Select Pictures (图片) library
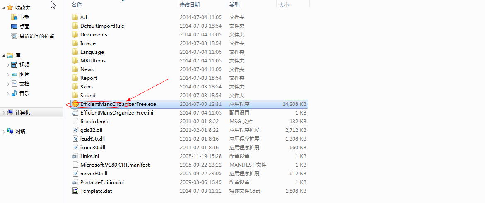The width and height of the screenshot is (485, 203). [24, 74]
